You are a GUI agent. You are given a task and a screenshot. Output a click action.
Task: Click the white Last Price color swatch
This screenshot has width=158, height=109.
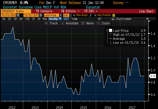111,30
